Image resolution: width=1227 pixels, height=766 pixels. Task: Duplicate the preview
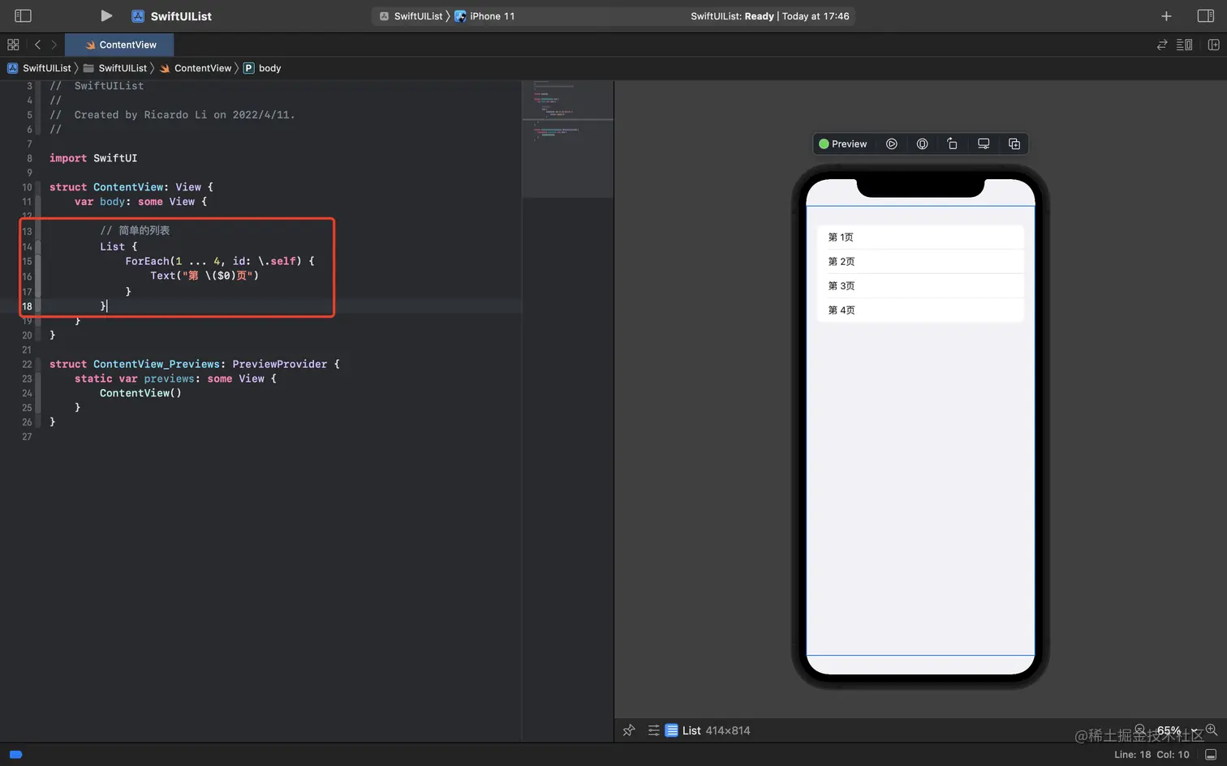(1014, 143)
